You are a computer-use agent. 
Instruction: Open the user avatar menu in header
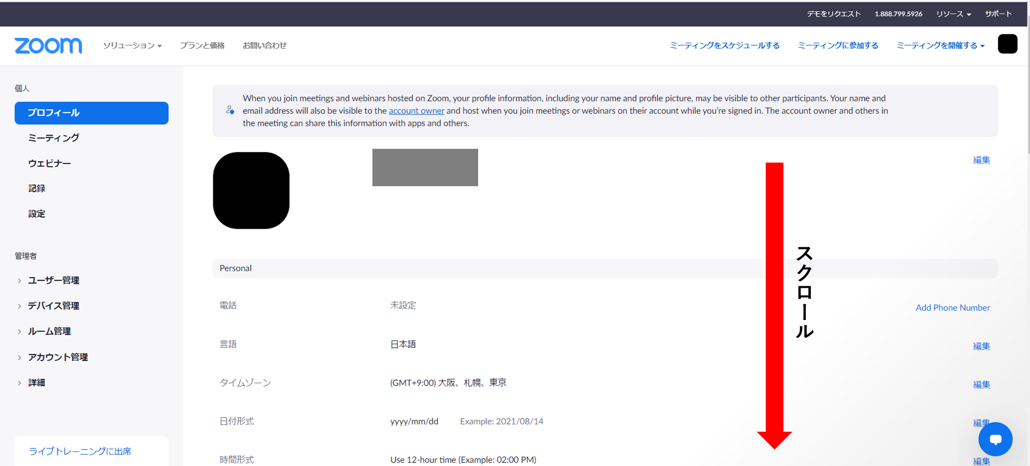point(1007,44)
